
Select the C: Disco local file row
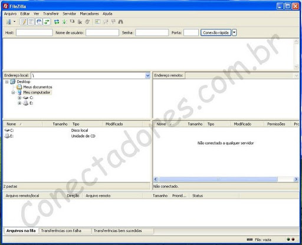[x=76, y=130]
